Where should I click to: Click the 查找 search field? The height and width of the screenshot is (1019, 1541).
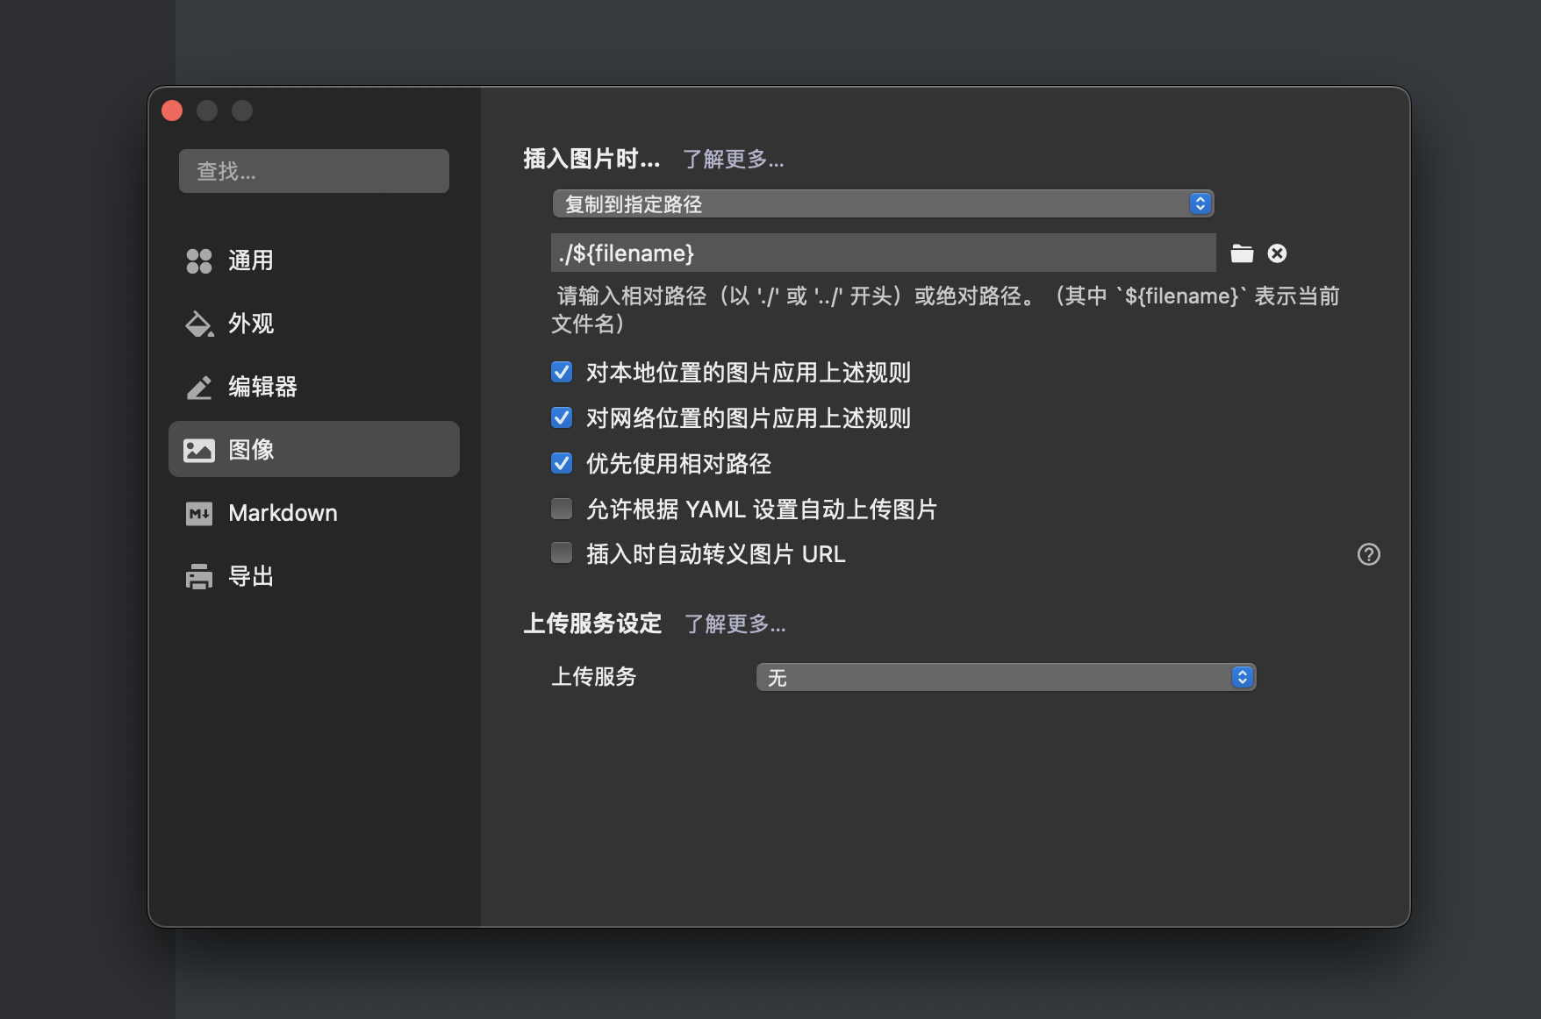pos(314,171)
